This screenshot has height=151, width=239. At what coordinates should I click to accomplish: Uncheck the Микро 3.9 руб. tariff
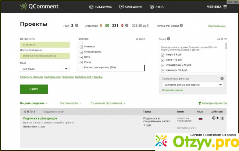click(x=163, y=55)
